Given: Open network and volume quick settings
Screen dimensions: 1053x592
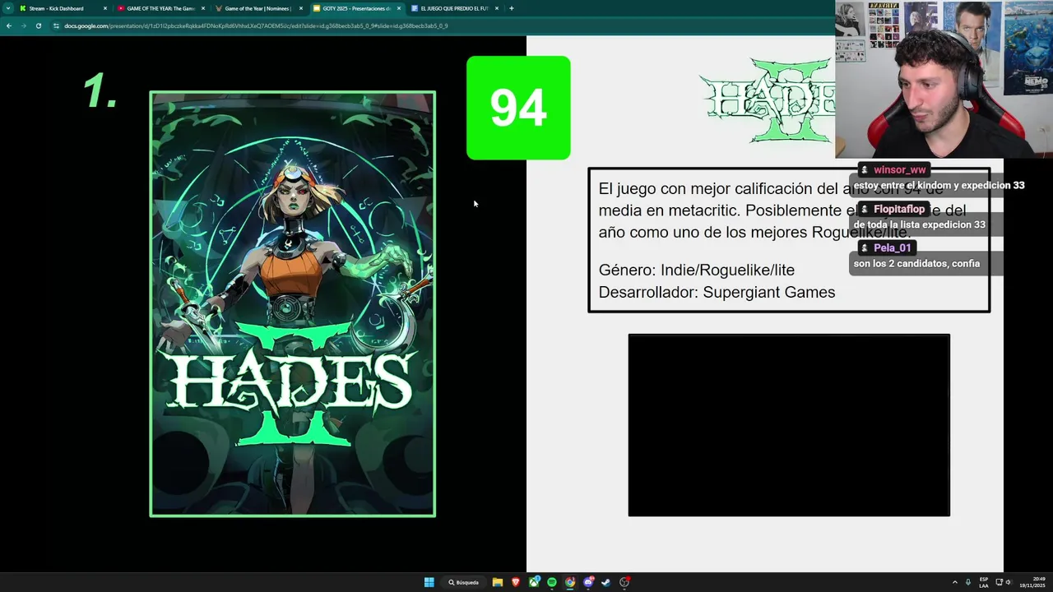Looking at the screenshot, I should 1004,582.
